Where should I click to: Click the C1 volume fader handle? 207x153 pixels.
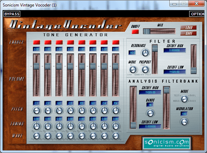point(36,66)
